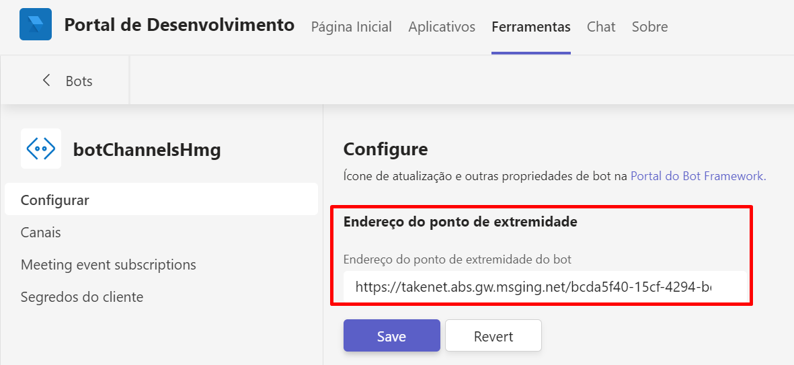Select Configurar in the sidebar
This screenshot has height=365, width=794.
pos(55,200)
